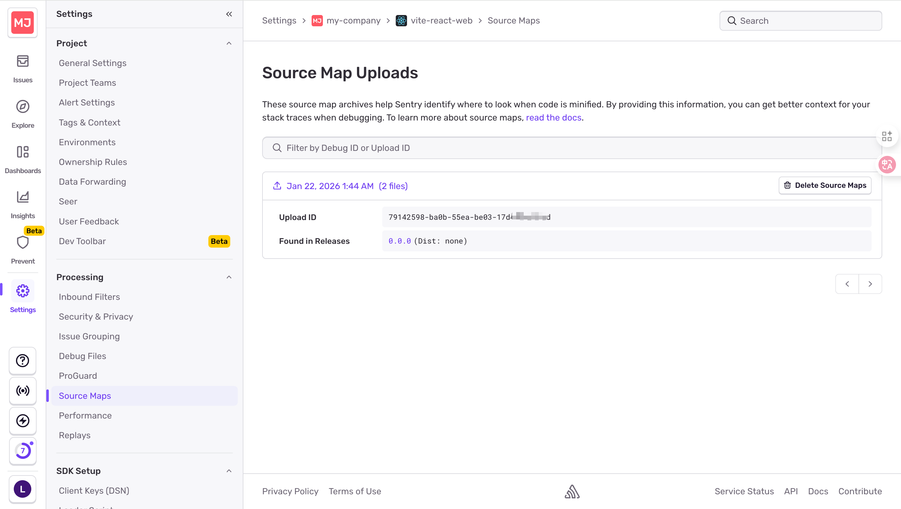Image resolution: width=901 pixels, height=509 pixels.
Task: Open Service Status footer link
Action: [744, 491]
